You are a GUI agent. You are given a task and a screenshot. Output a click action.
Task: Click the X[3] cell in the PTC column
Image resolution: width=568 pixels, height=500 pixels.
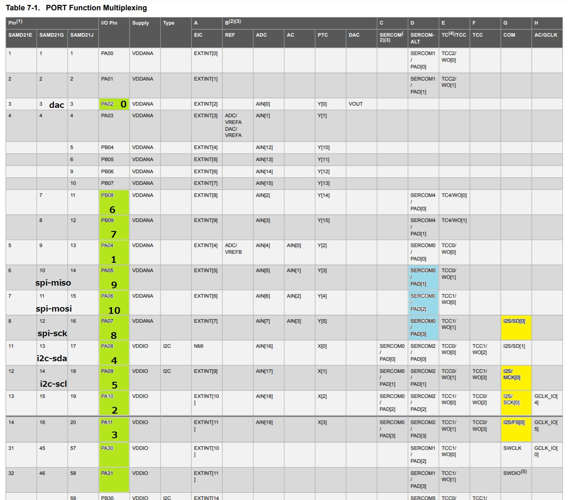pos(330,429)
